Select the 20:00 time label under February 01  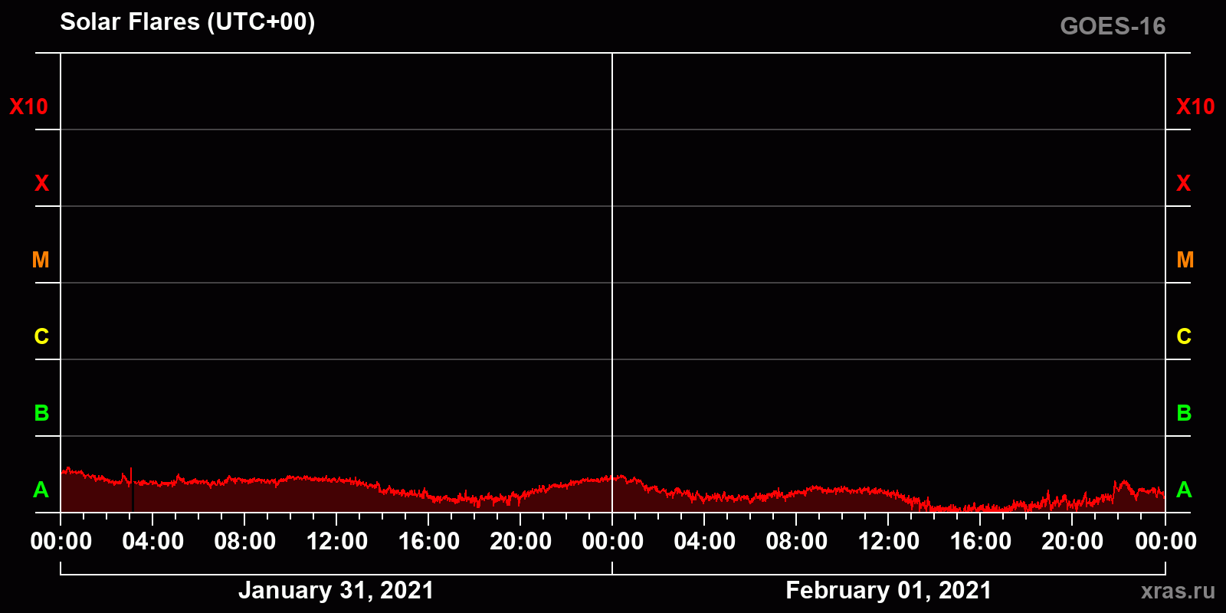[x=1073, y=542]
